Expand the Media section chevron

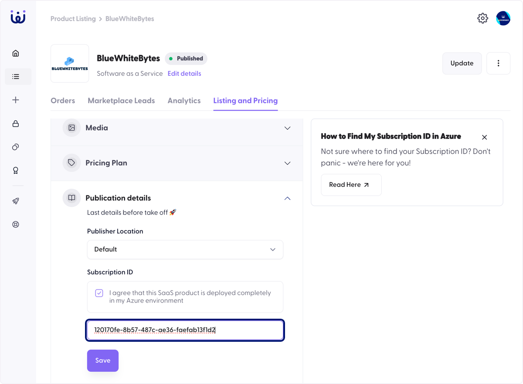point(287,128)
